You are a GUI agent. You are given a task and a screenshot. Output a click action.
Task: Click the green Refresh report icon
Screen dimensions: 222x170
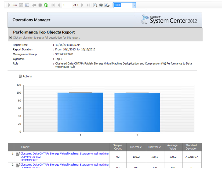coord(46,5)
